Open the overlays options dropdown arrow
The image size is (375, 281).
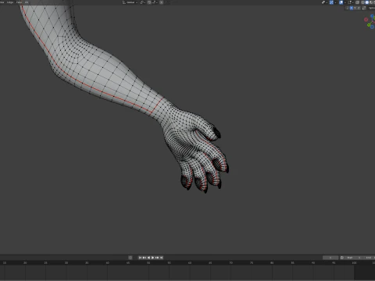[345, 2]
